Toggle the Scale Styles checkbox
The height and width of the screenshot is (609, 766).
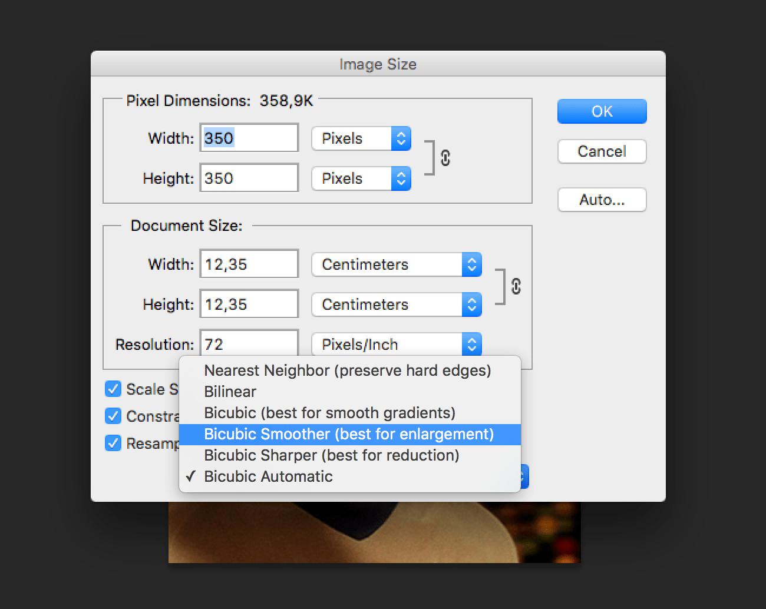113,389
